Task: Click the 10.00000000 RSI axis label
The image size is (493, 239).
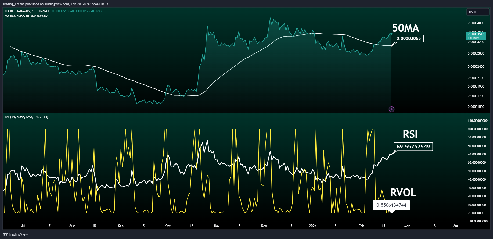Action: click(x=477, y=205)
